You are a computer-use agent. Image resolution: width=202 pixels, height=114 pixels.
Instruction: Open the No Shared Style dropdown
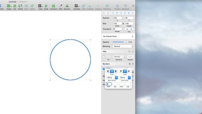coord(118,36)
